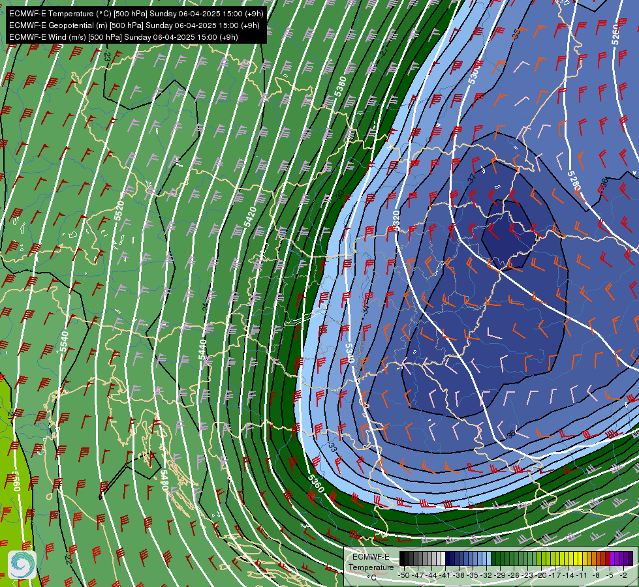Screen dimensions: 639x587
Task: Click the 37 isotherm label near the cold core
Action: (471, 179)
